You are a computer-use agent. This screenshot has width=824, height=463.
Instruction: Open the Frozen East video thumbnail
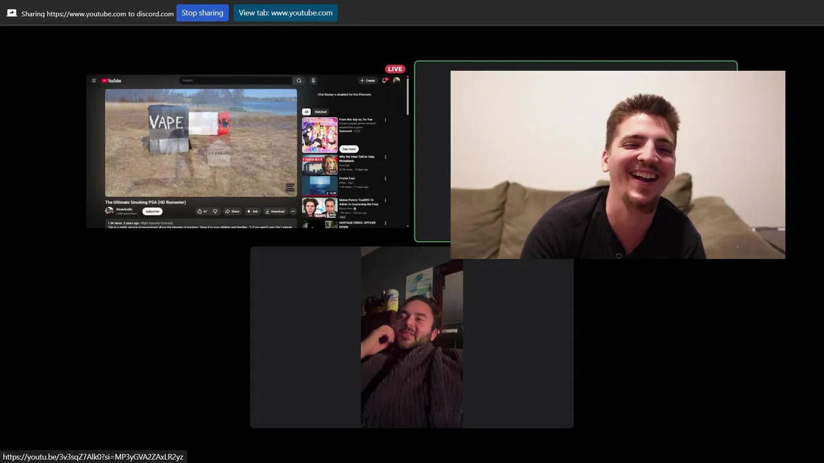pyautogui.click(x=320, y=186)
